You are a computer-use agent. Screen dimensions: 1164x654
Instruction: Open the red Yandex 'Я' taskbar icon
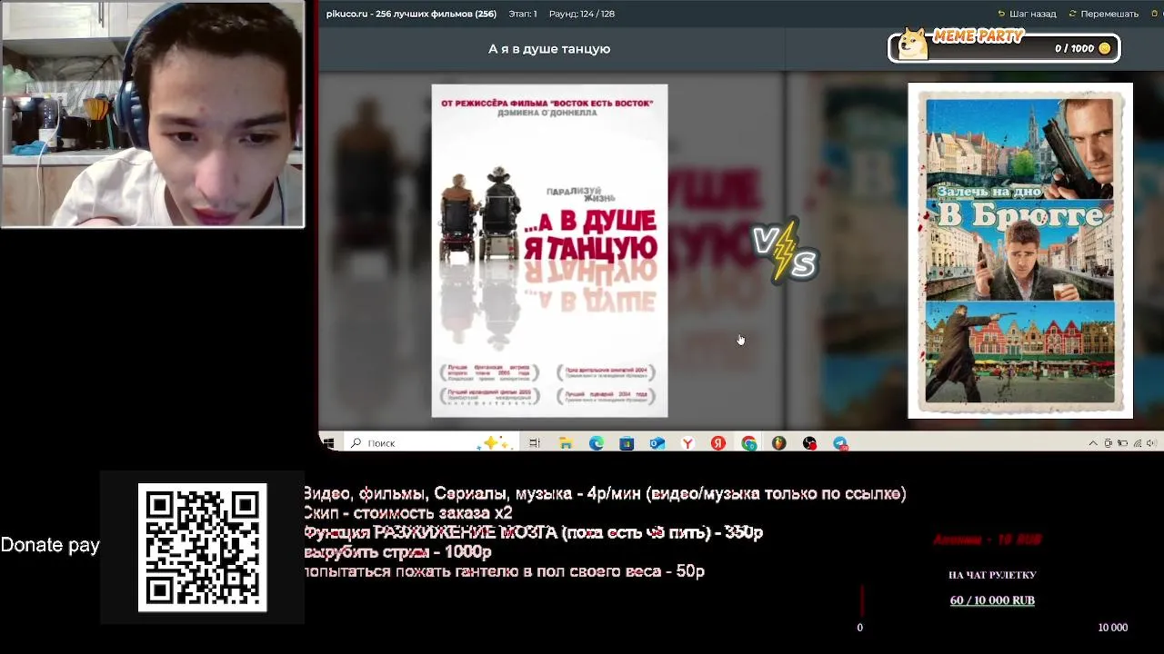(x=718, y=443)
